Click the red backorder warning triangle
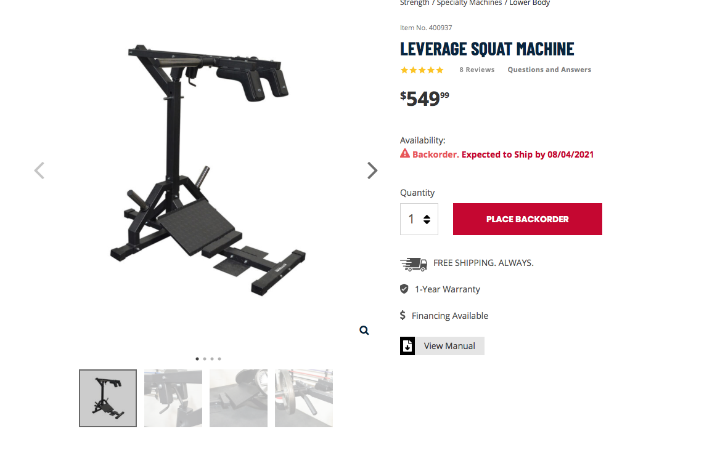Image resolution: width=720 pixels, height=458 pixels. tap(404, 153)
